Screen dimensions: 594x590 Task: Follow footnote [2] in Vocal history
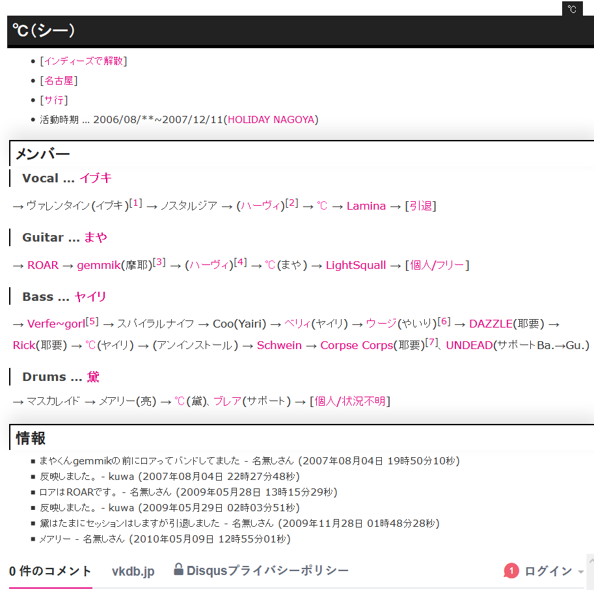[291, 203]
